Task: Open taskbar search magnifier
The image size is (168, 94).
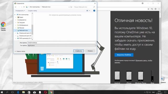Action: click(7, 92)
